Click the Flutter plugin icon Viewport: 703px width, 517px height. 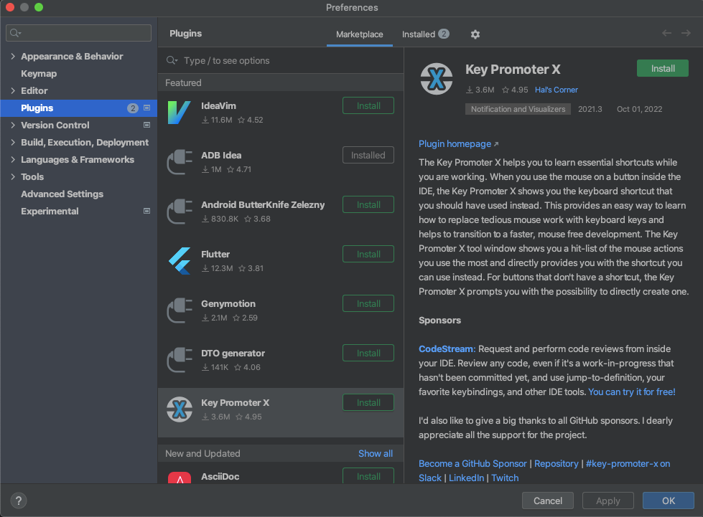pyautogui.click(x=179, y=261)
